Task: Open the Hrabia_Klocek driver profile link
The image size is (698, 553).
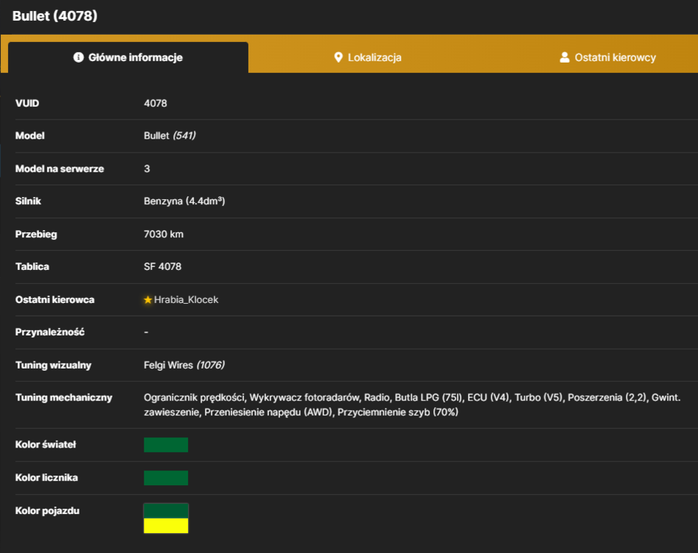Action: pyautogui.click(x=186, y=300)
